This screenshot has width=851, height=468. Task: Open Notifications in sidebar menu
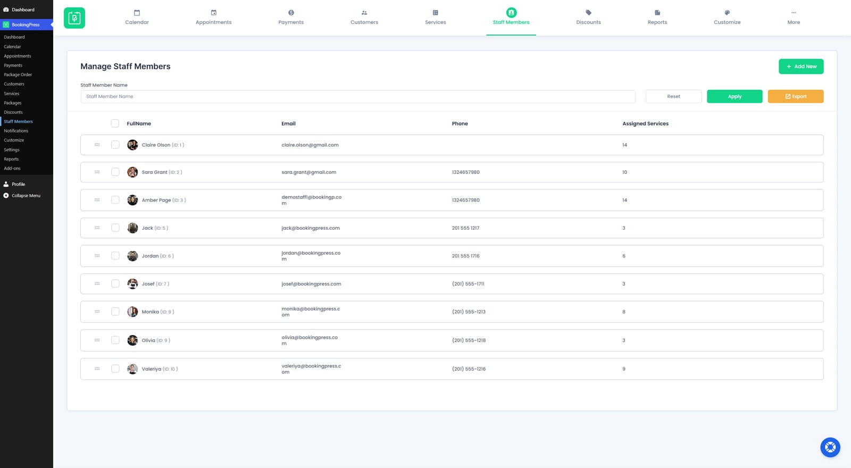[x=16, y=131]
